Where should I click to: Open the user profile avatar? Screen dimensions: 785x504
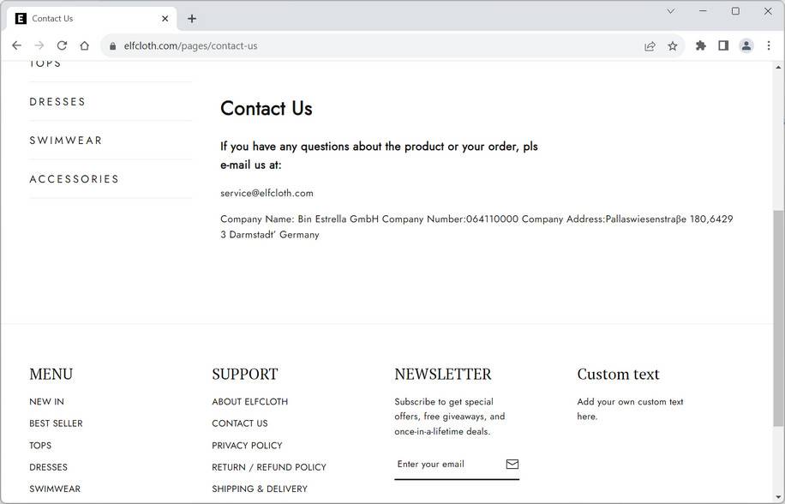coord(746,45)
